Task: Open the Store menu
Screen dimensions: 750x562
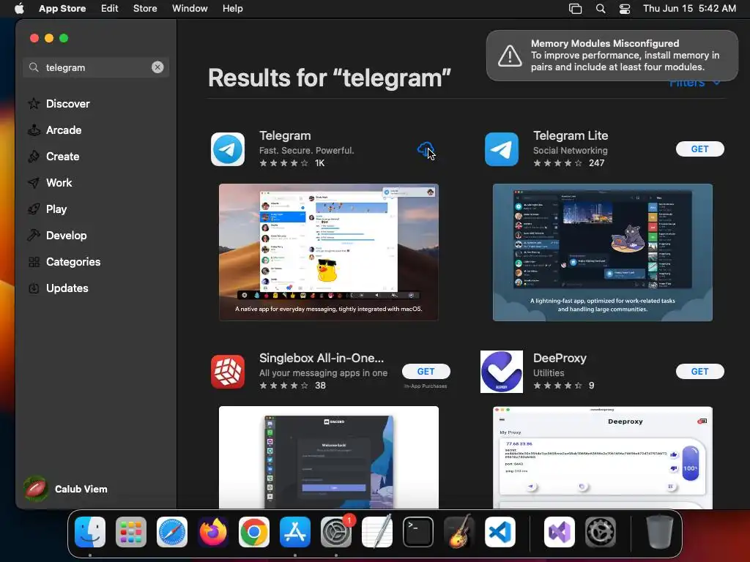Action: 145,9
